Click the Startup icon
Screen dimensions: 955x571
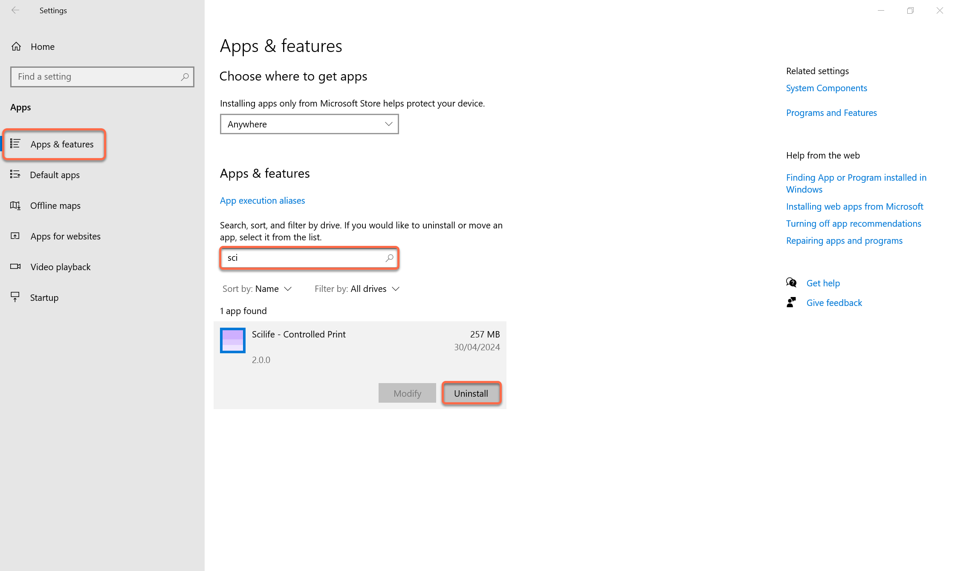coord(15,297)
